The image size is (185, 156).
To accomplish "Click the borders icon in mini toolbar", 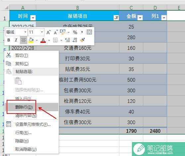I will [55, 40].
